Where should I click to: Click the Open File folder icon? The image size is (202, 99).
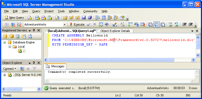coord(65,18)
